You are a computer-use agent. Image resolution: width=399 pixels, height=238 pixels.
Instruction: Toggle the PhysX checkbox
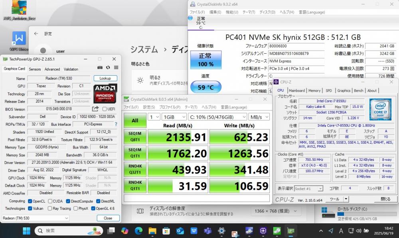(x=75, y=208)
